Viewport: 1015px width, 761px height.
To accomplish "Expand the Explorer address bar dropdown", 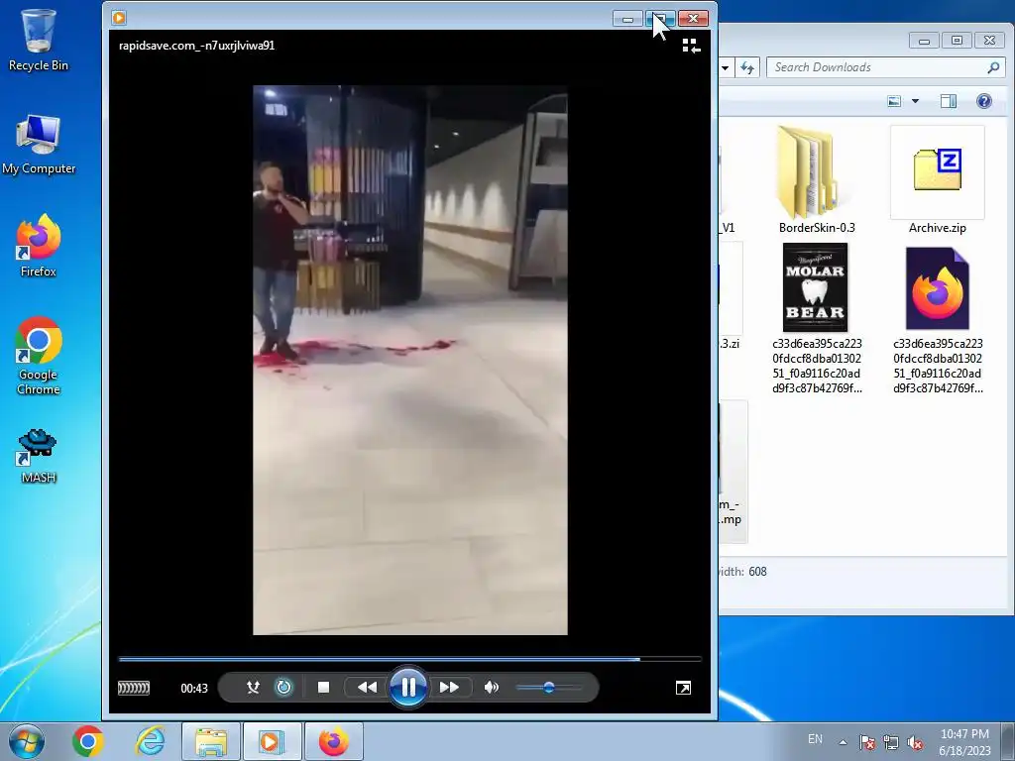I will (726, 67).
